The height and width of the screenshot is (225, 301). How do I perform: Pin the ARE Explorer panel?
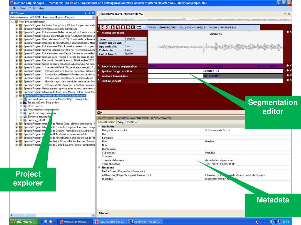tap(89, 13)
